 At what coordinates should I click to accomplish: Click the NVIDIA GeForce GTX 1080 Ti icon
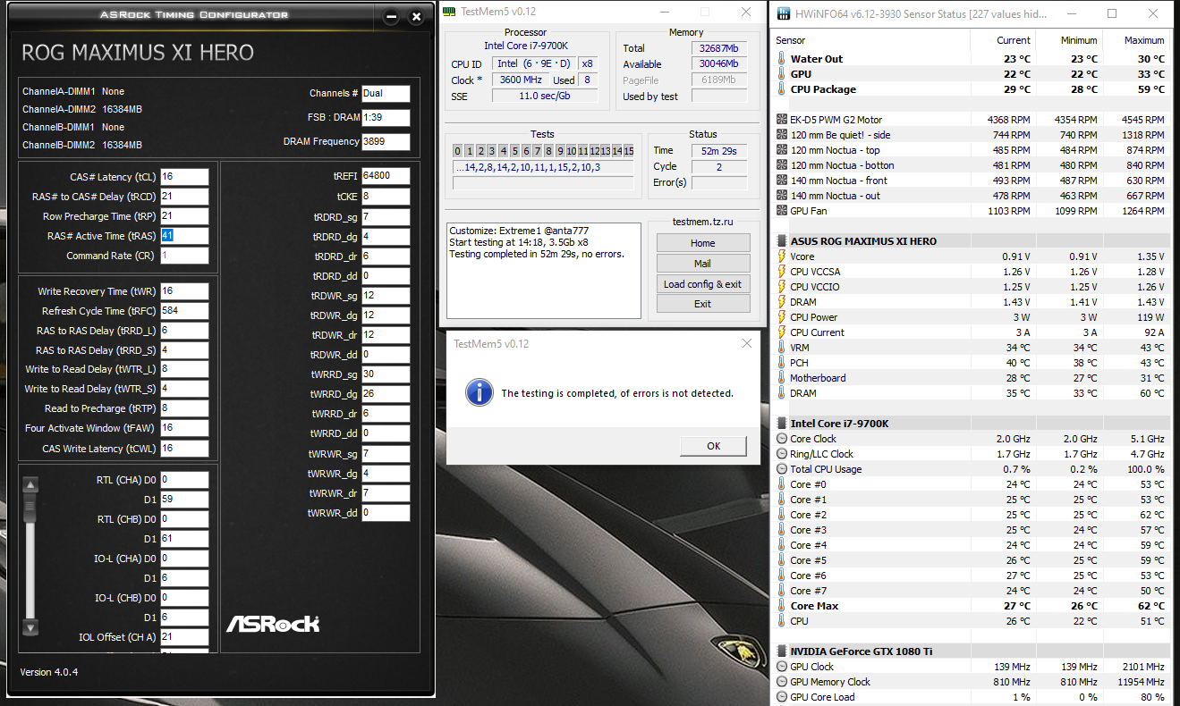coord(781,651)
